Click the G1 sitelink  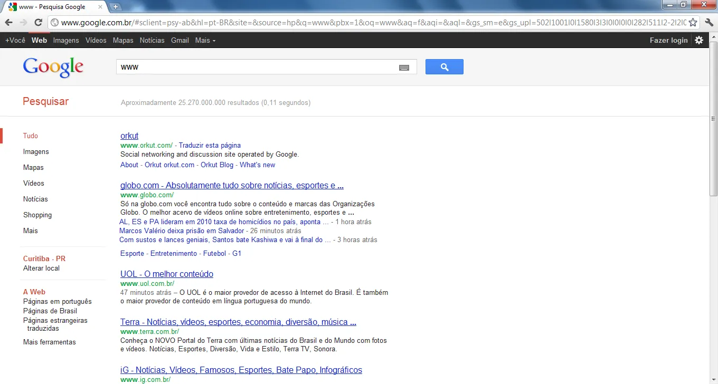click(x=237, y=253)
